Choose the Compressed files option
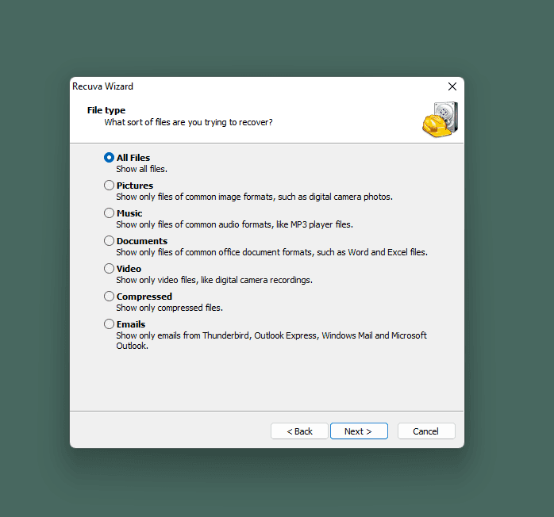This screenshot has width=554, height=517. tap(110, 296)
